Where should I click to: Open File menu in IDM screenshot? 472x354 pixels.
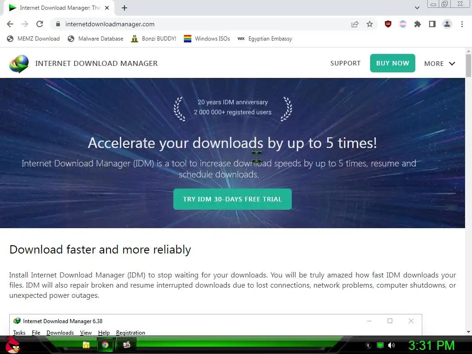tap(36, 332)
